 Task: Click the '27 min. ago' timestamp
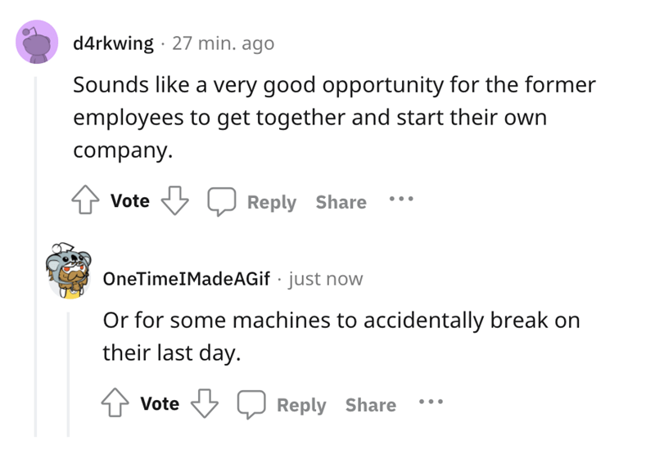coord(223,43)
